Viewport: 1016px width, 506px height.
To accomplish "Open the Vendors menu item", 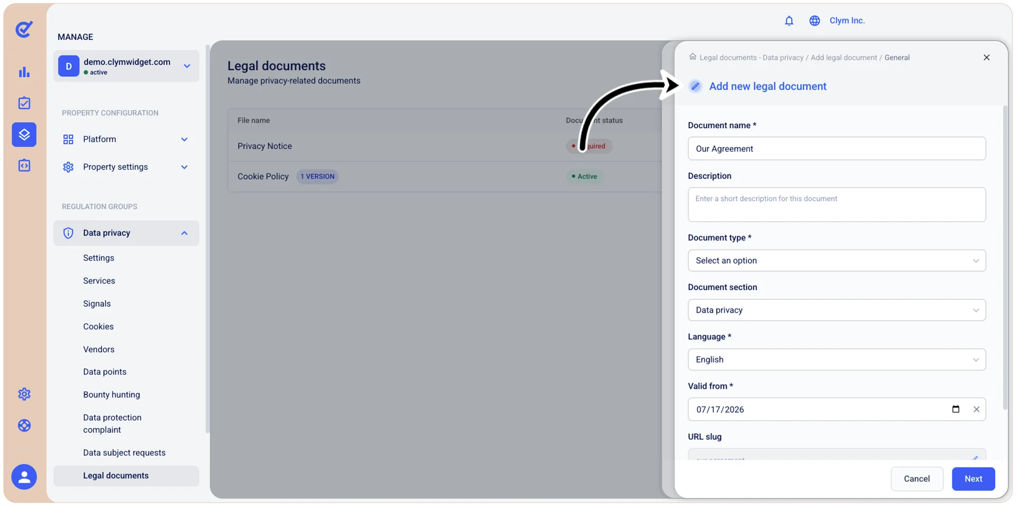I will (x=99, y=349).
